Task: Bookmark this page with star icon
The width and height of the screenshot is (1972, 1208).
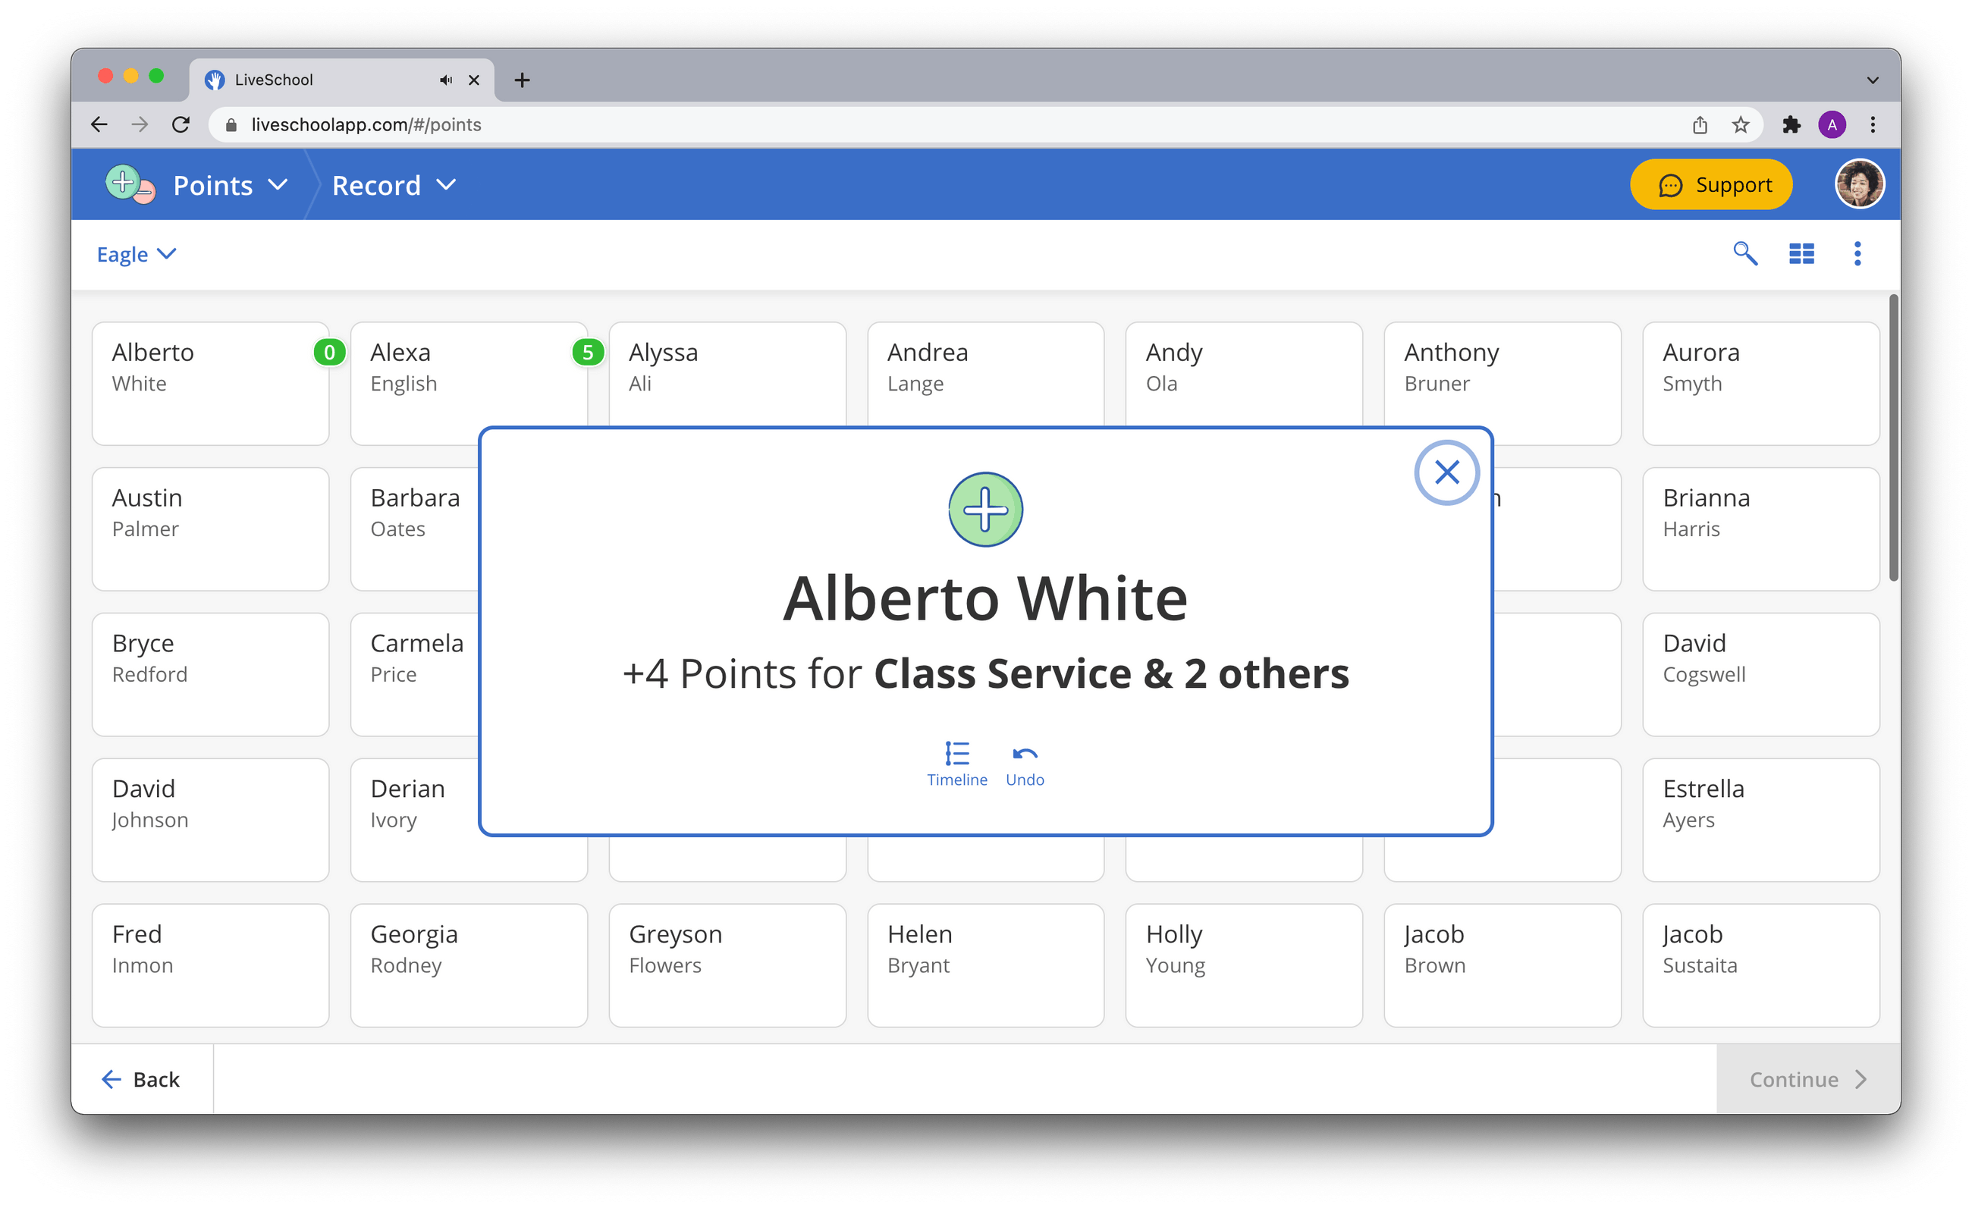Action: 1740,125
